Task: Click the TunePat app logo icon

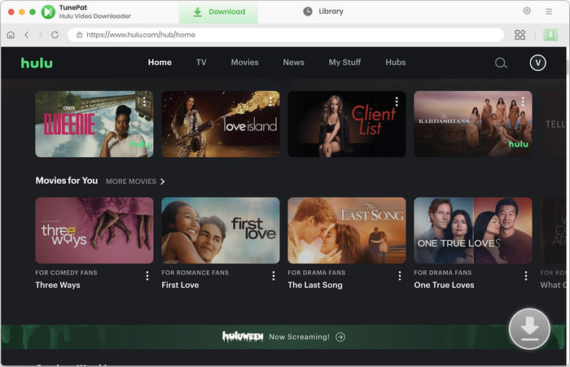Action: (x=48, y=12)
